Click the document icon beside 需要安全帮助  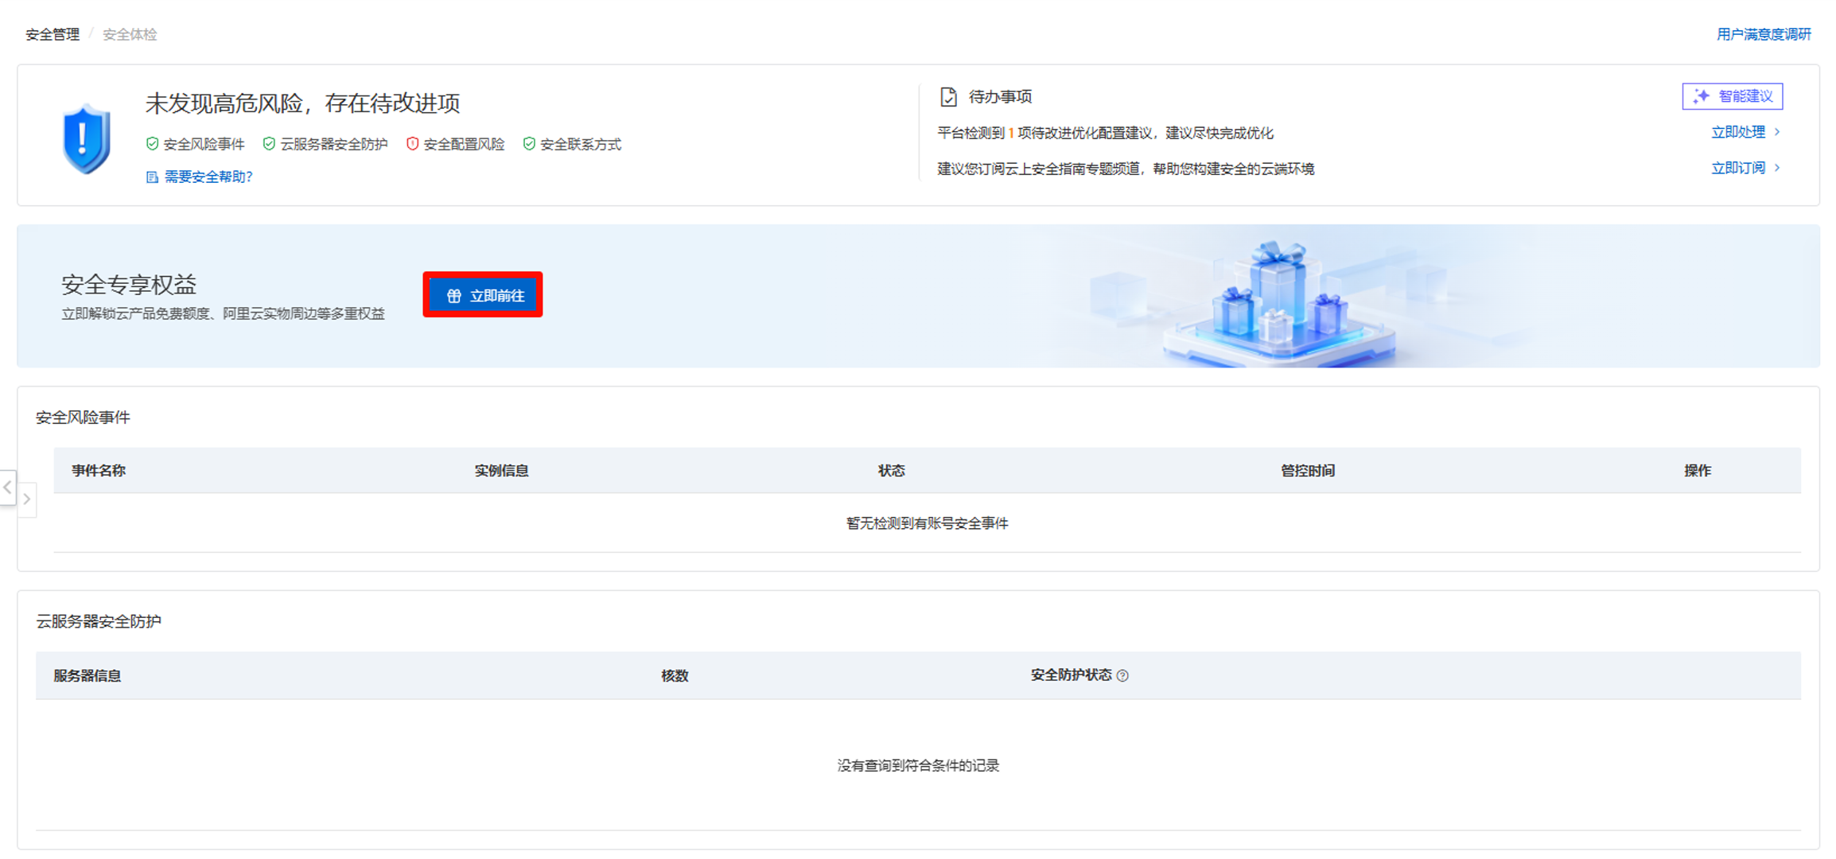(x=150, y=176)
